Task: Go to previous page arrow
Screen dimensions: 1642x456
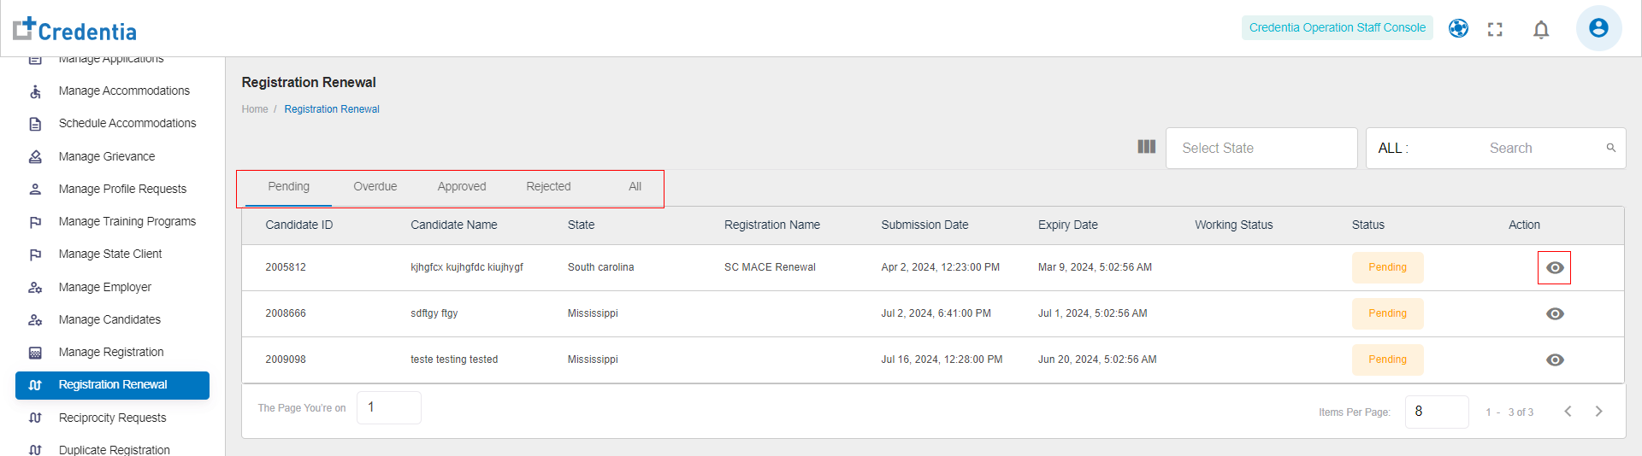Action: point(1568,412)
